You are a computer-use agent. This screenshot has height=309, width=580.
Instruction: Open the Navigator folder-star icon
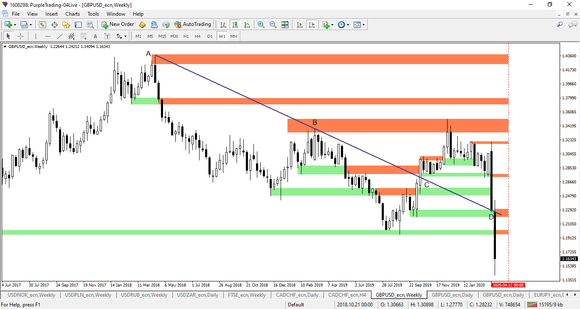(x=66, y=25)
